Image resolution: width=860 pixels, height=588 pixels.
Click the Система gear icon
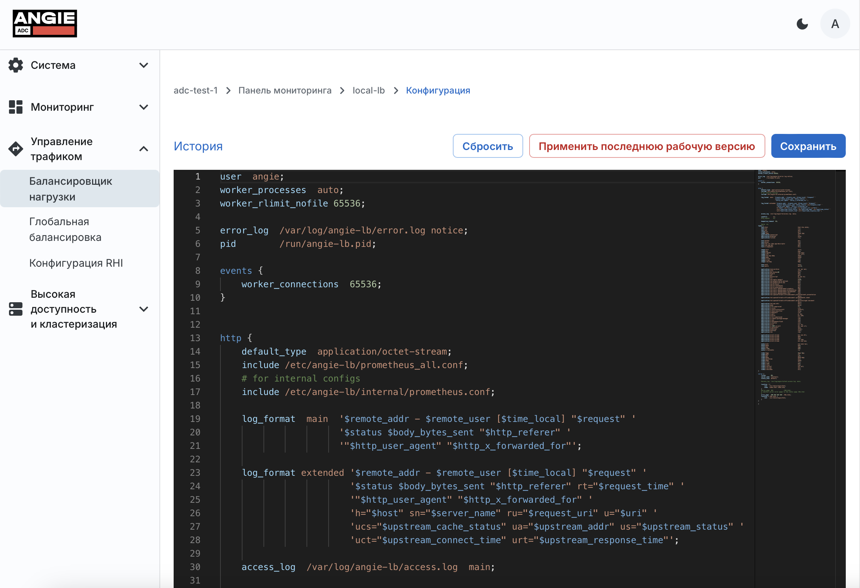16,65
